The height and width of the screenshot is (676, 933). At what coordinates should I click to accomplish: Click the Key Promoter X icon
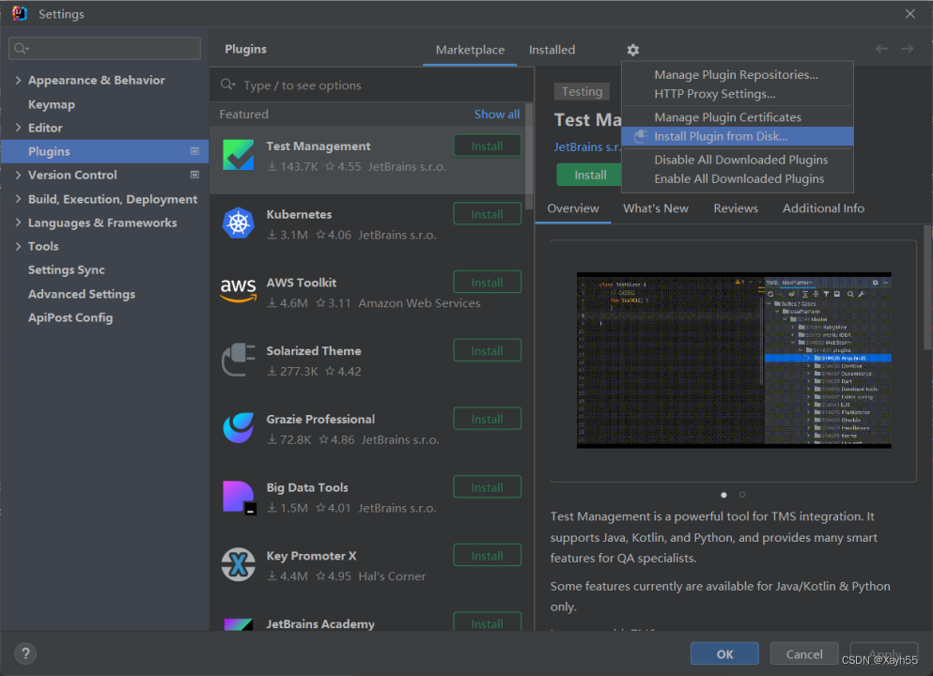click(x=238, y=564)
